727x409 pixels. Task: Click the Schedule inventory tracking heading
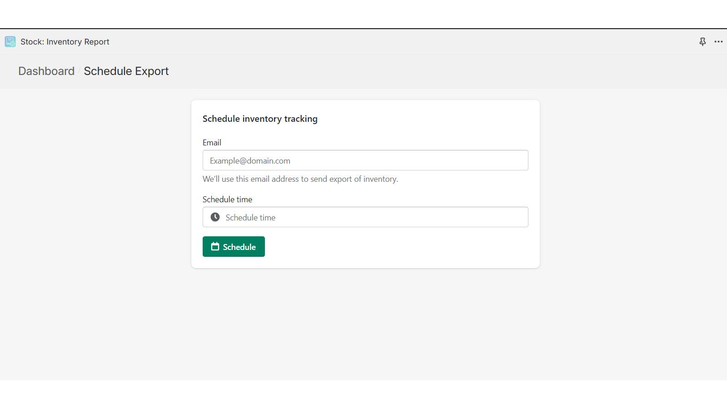tap(260, 119)
